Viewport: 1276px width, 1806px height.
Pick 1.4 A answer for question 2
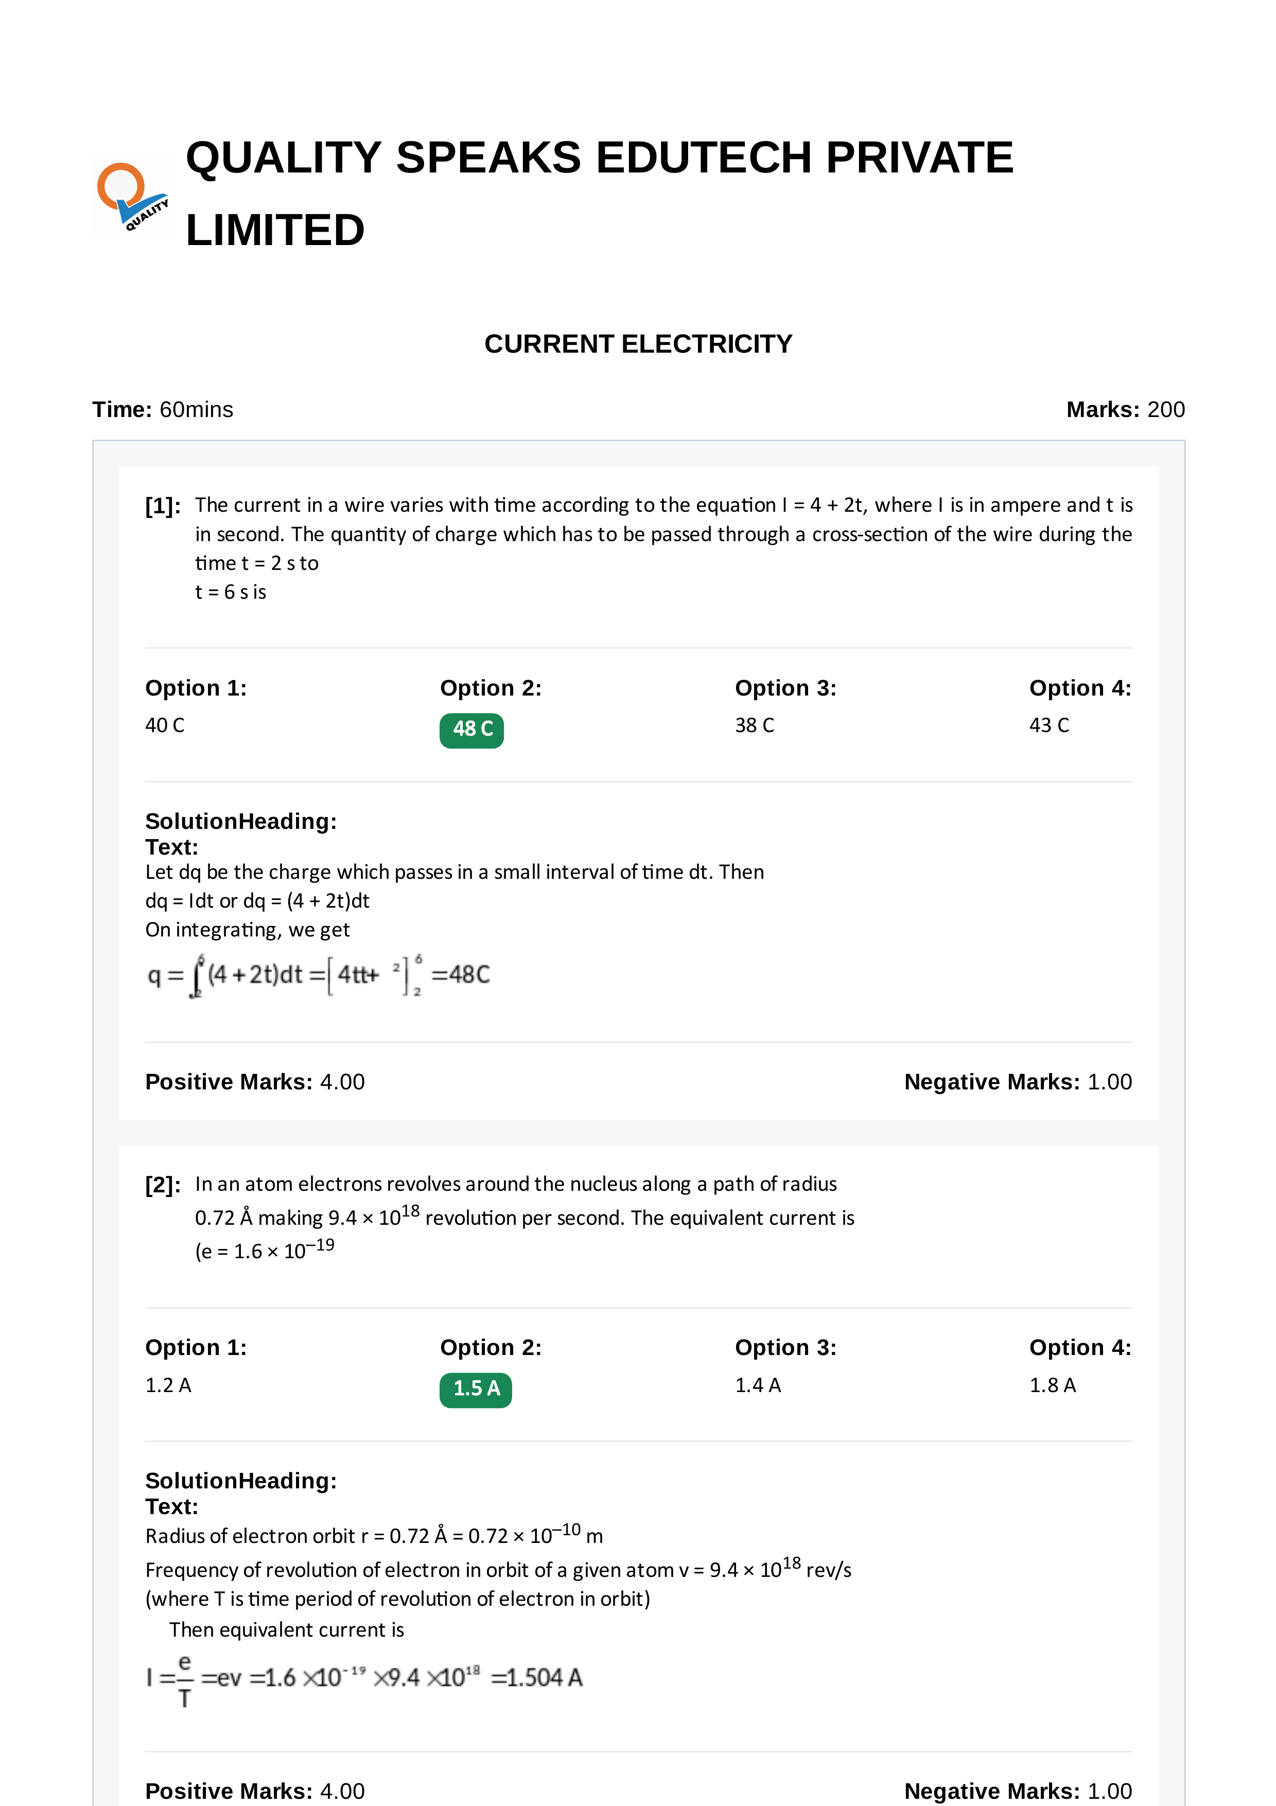click(x=758, y=1385)
